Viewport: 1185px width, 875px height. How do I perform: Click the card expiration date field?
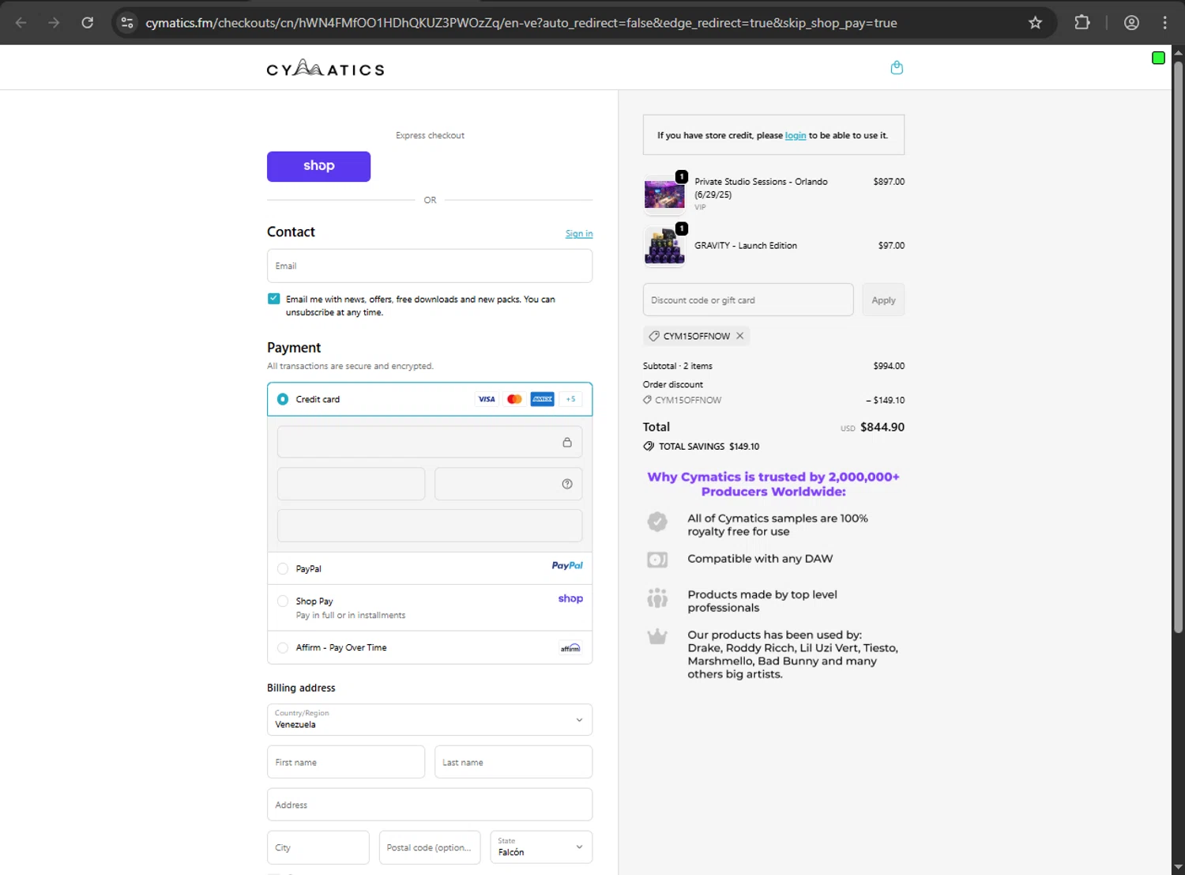pos(351,484)
